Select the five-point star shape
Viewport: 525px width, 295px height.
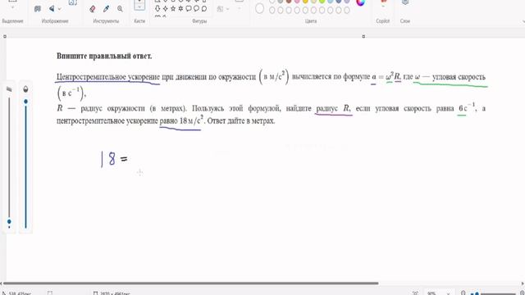click(x=173, y=8)
